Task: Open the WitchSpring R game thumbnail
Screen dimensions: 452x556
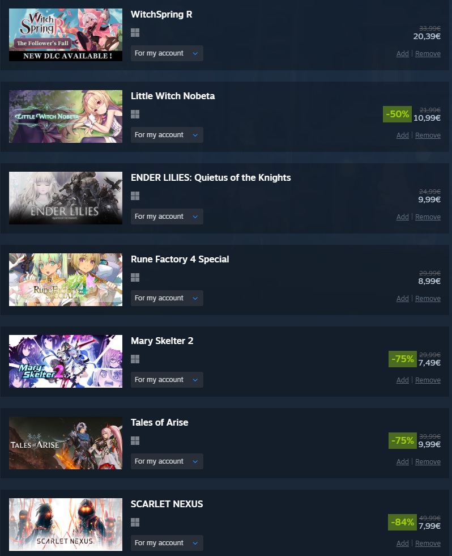Action: pyautogui.click(x=66, y=35)
